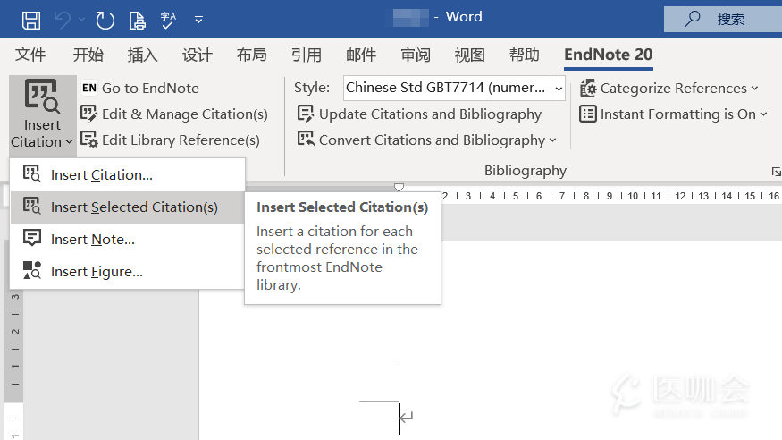This screenshot has height=440, width=782.
Task: Click the search box in title bar
Action: (723, 19)
